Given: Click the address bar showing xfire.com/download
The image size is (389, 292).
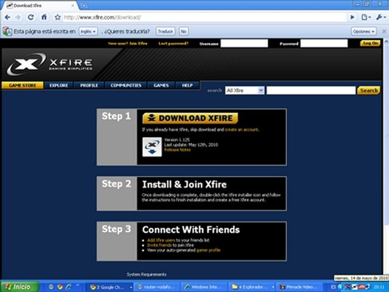Looking at the screenshot, I should [205, 17].
